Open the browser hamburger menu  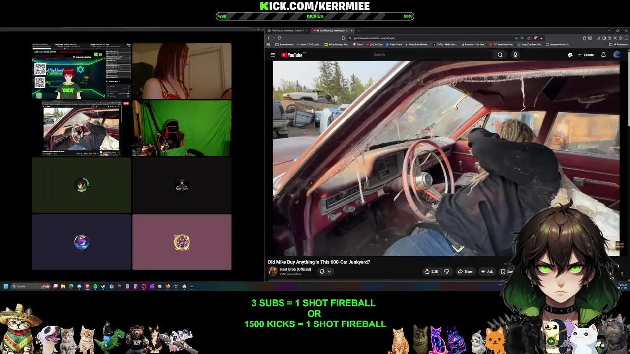[x=627, y=38]
